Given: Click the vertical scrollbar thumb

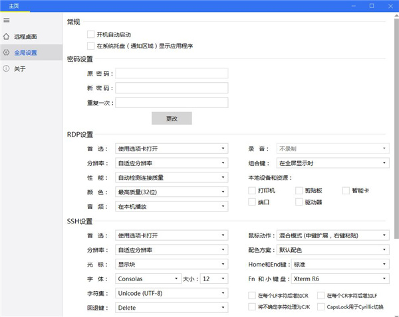Looking at the screenshot, I should point(396,128).
